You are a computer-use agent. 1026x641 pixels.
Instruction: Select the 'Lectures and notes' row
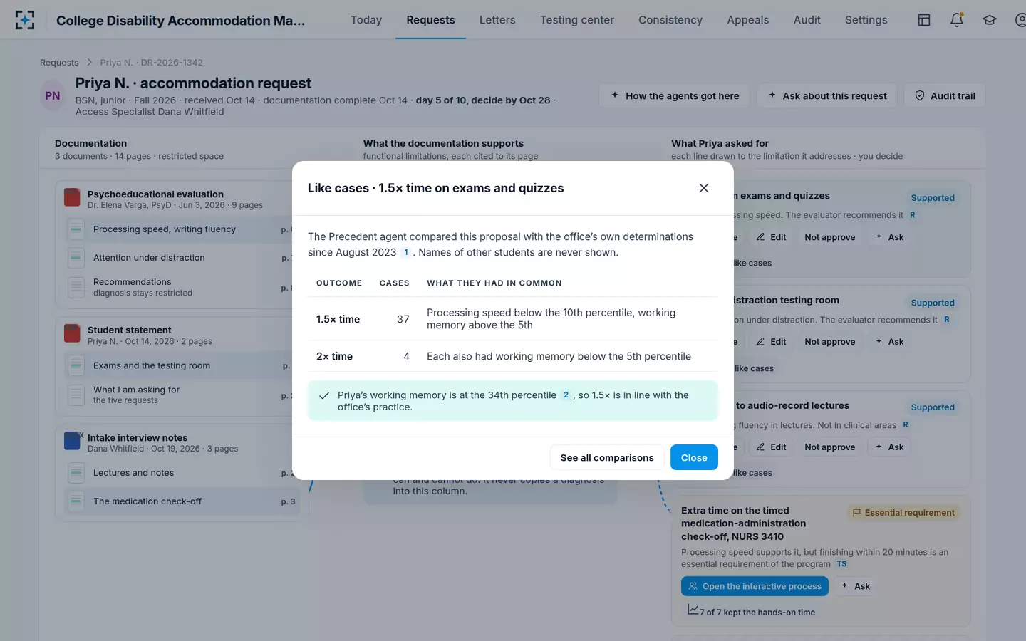[x=181, y=473]
